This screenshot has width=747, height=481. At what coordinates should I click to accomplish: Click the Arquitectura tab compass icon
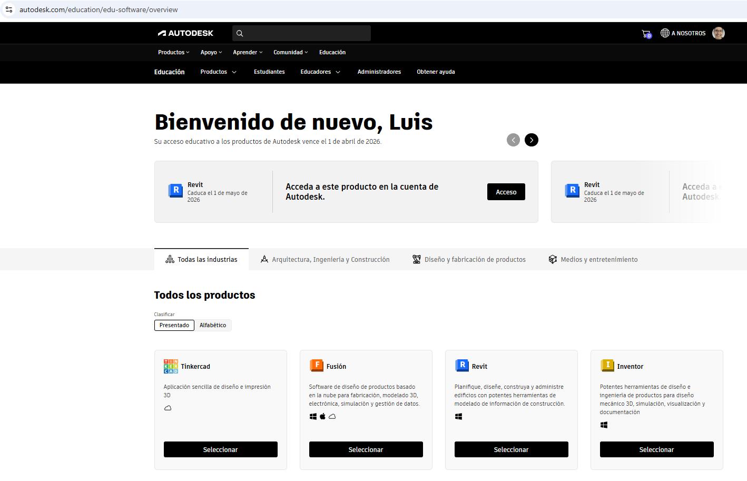[x=264, y=259]
